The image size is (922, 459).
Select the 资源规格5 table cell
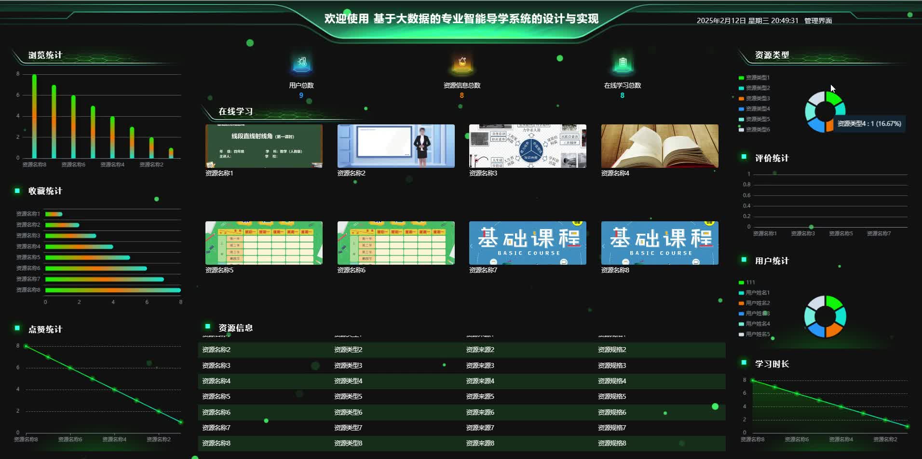612,396
